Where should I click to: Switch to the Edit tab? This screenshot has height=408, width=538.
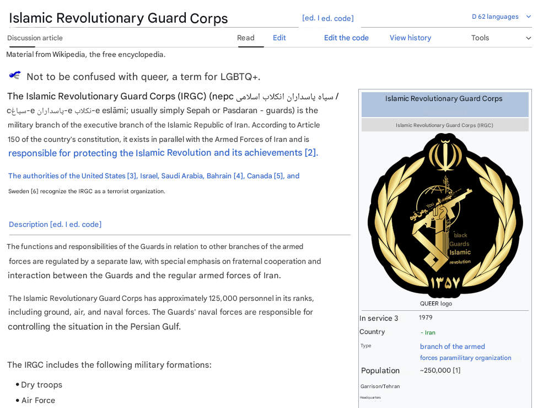(279, 38)
